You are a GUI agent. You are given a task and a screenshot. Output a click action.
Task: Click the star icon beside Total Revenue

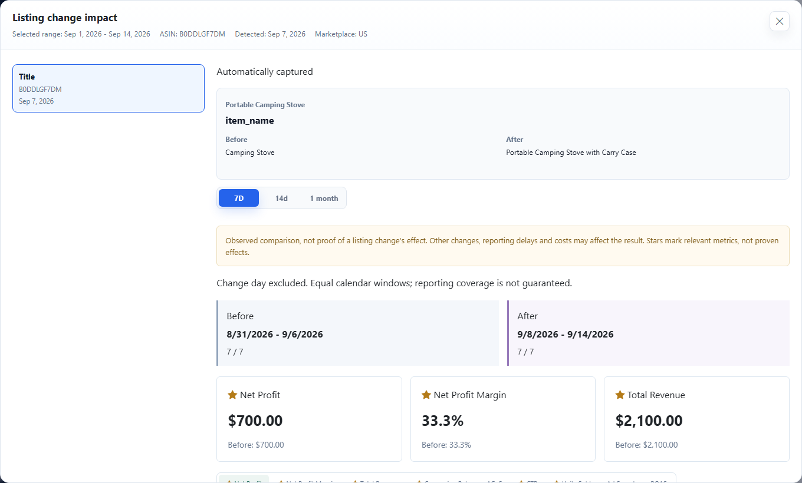tap(620, 395)
